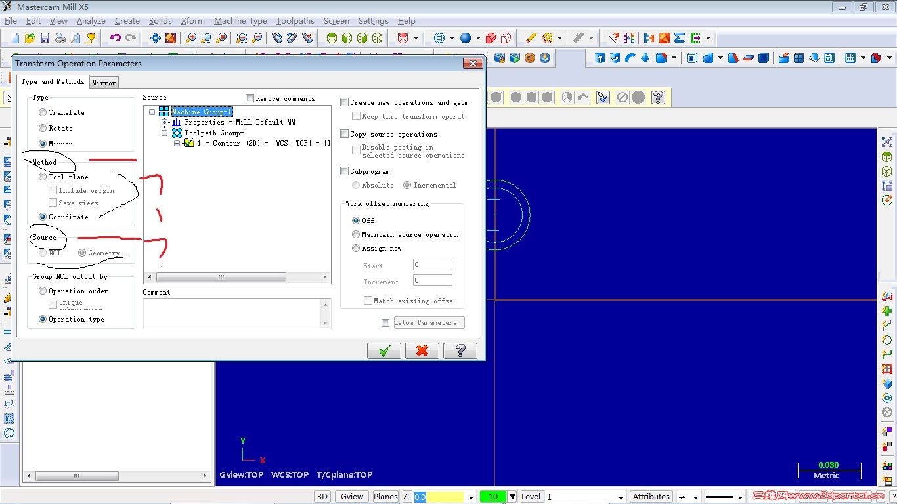Open the Level dropdown in the status bar
The image size is (897, 504).
(x=620, y=497)
